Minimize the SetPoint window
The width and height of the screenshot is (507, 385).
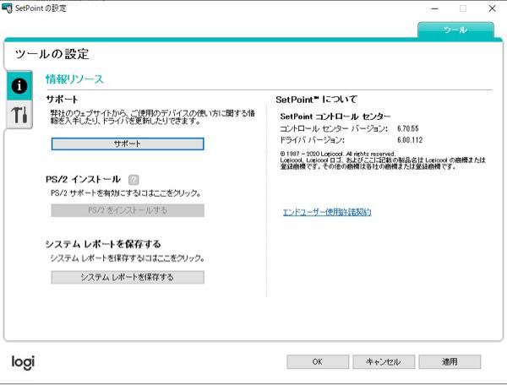click(435, 8)
